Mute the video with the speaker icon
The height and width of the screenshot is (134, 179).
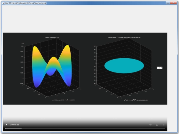coord(150,125)
